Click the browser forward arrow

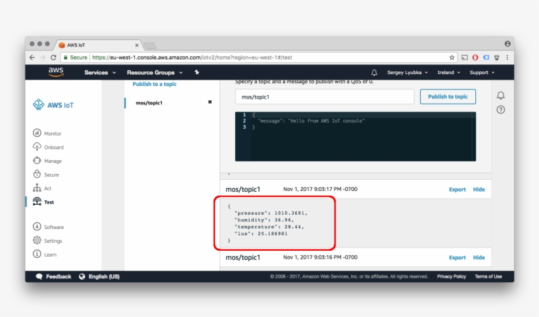(x=43, y=57)
